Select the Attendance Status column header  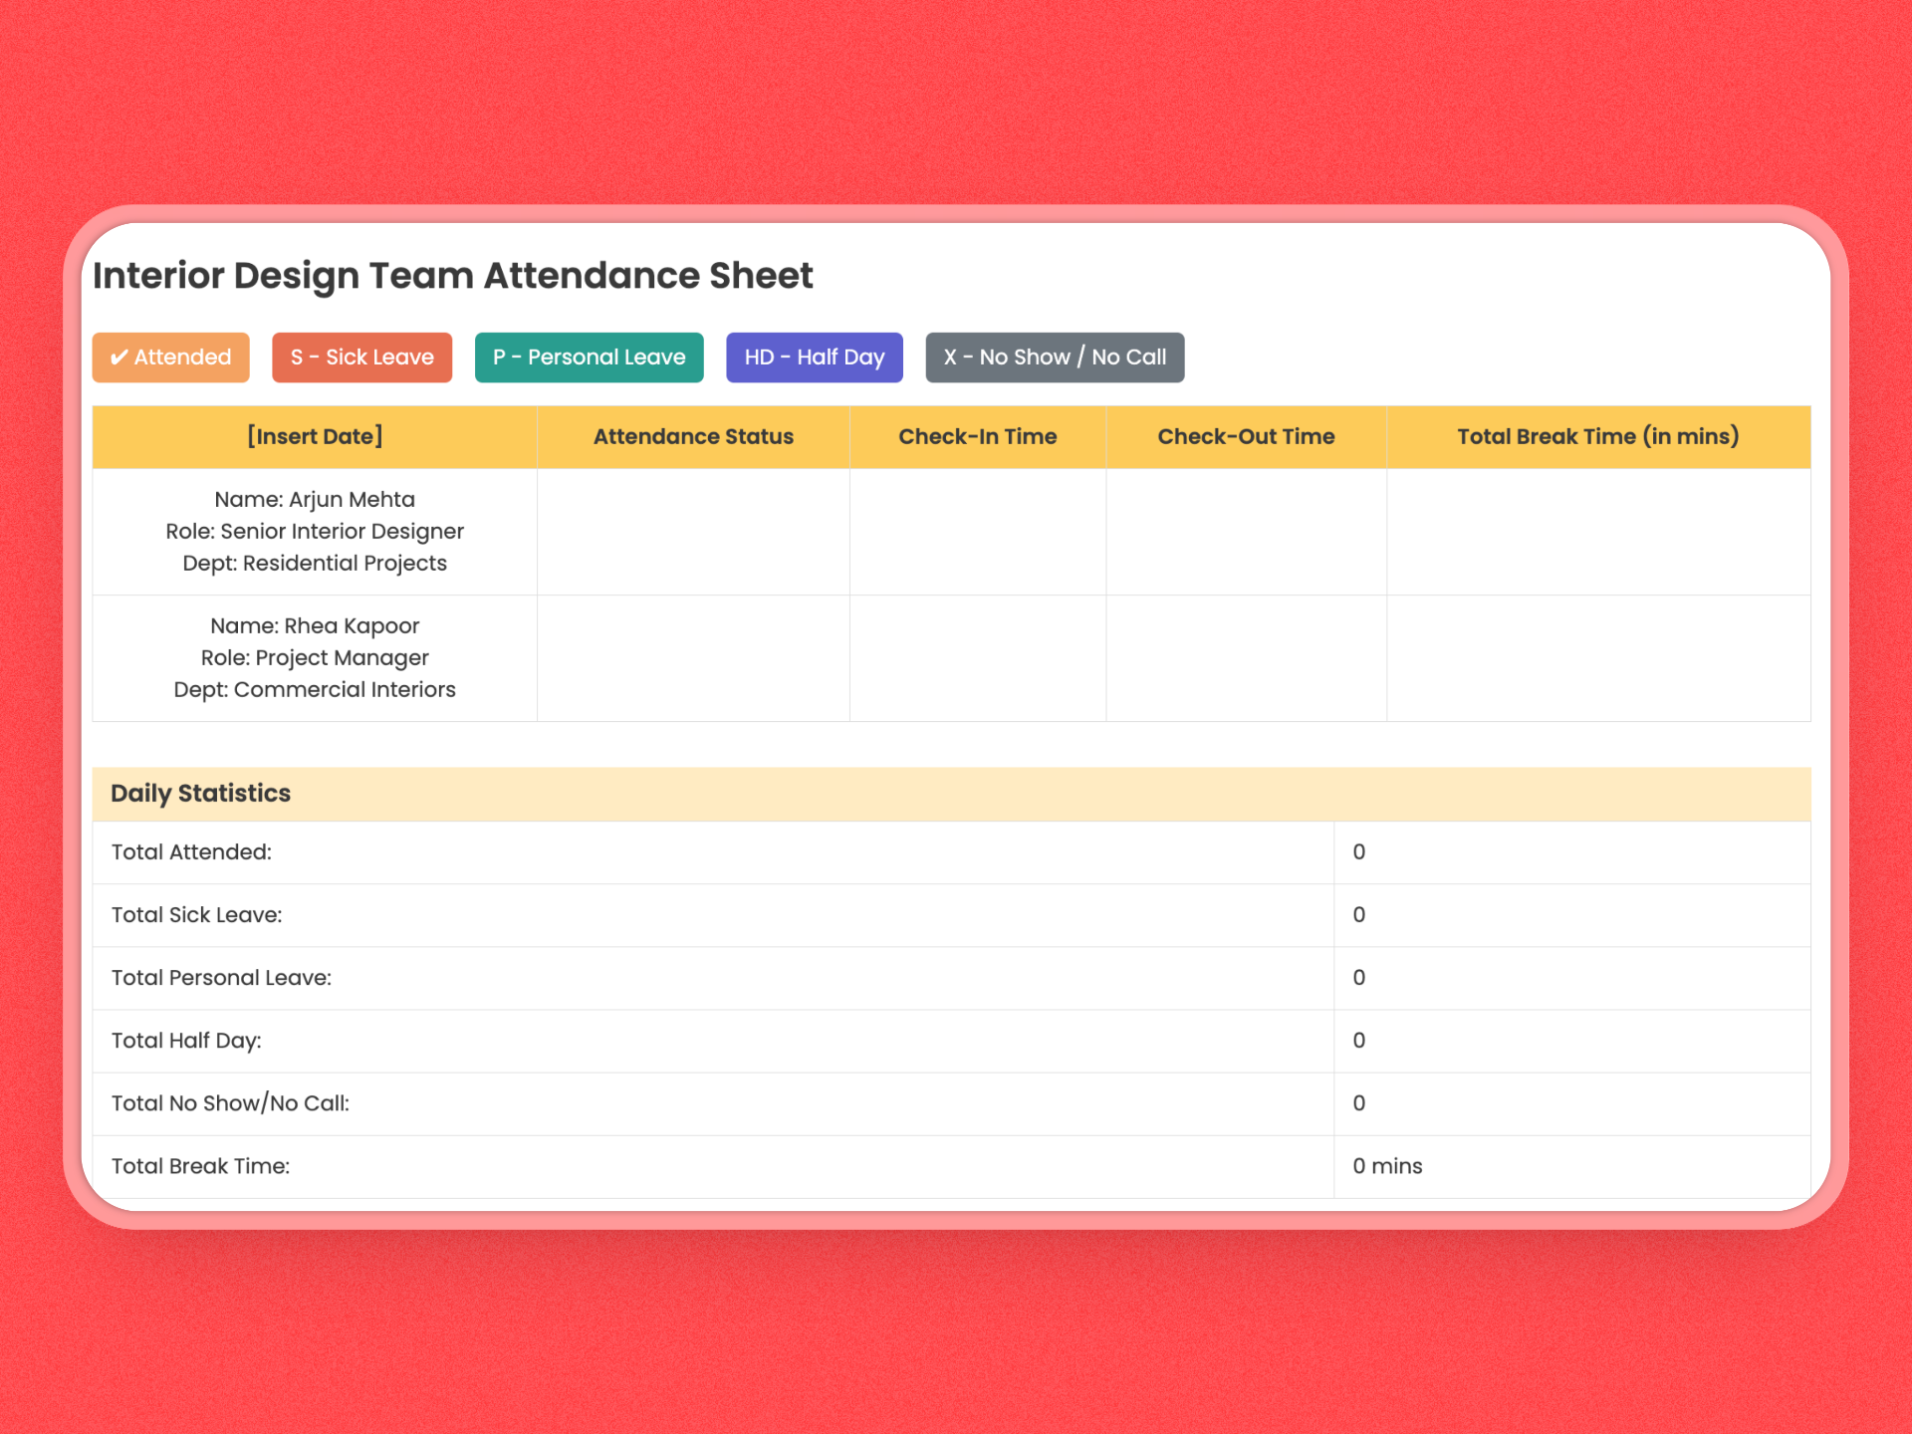click(693, 437)
